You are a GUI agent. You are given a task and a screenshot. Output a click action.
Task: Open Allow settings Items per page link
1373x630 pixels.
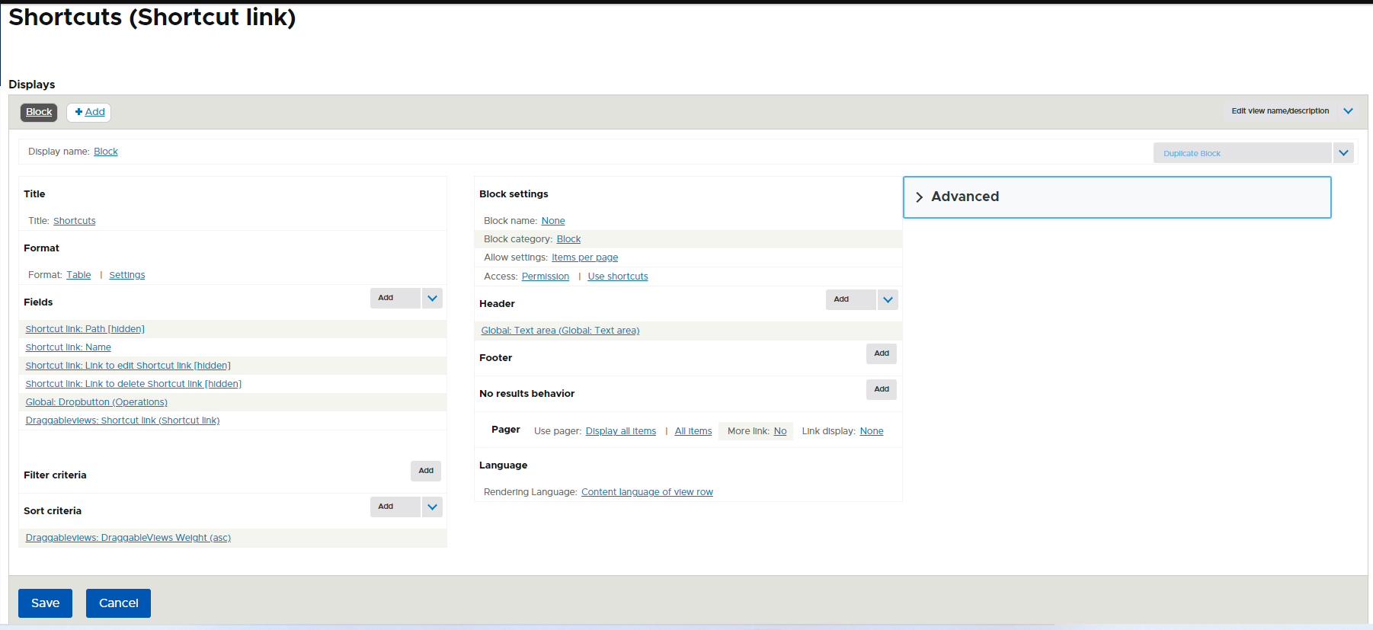coord(585,257)
